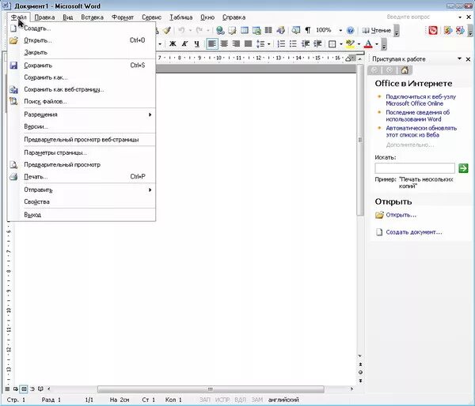Click the Select Browse Object button

(x=360, y=372)
